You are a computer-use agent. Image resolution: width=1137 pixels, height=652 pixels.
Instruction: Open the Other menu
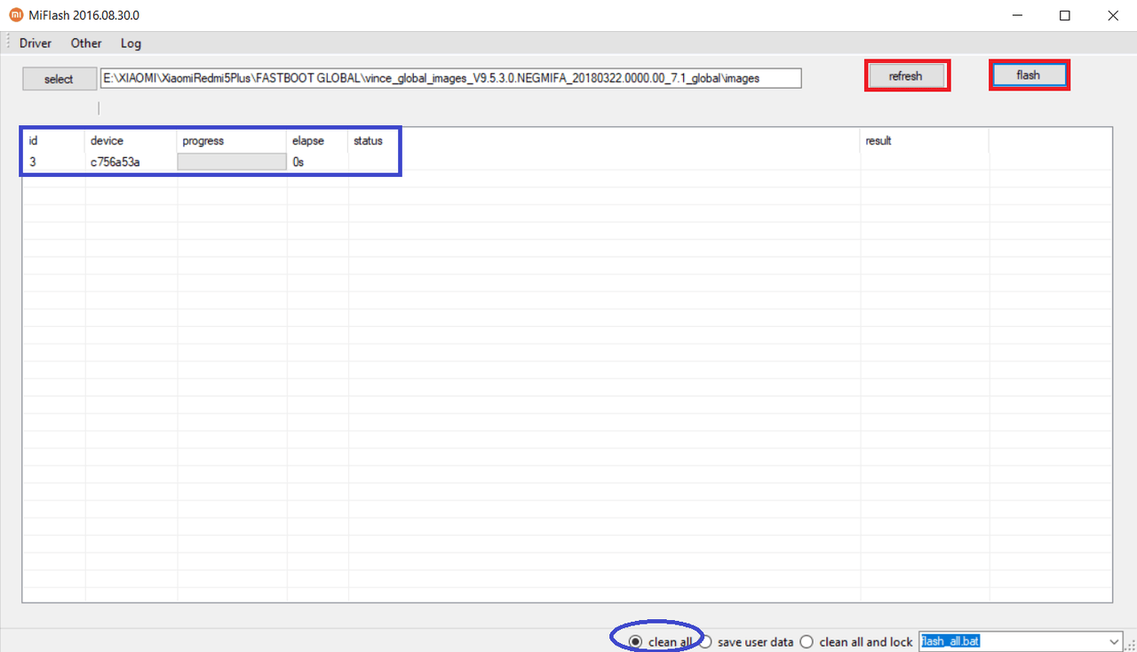click(86, 43)
